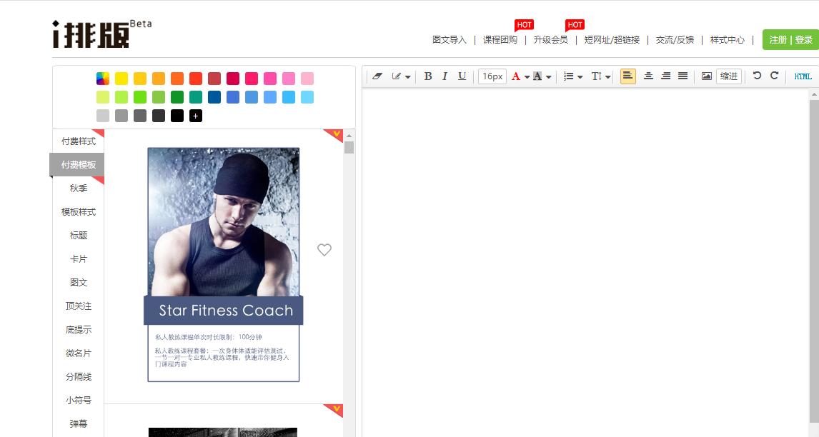The image size is (819, 437).
Task: Insert an image using the picture icon
Action: 707,76
